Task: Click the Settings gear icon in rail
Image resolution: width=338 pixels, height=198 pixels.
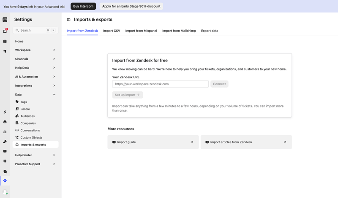Action: (x=5, y=181)
